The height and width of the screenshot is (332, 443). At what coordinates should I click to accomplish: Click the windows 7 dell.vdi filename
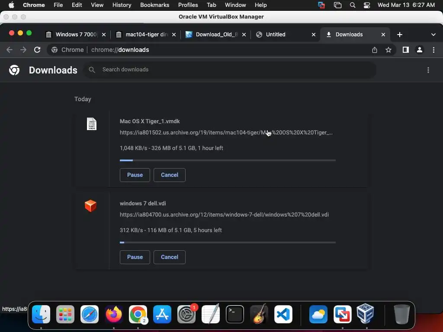143,204
